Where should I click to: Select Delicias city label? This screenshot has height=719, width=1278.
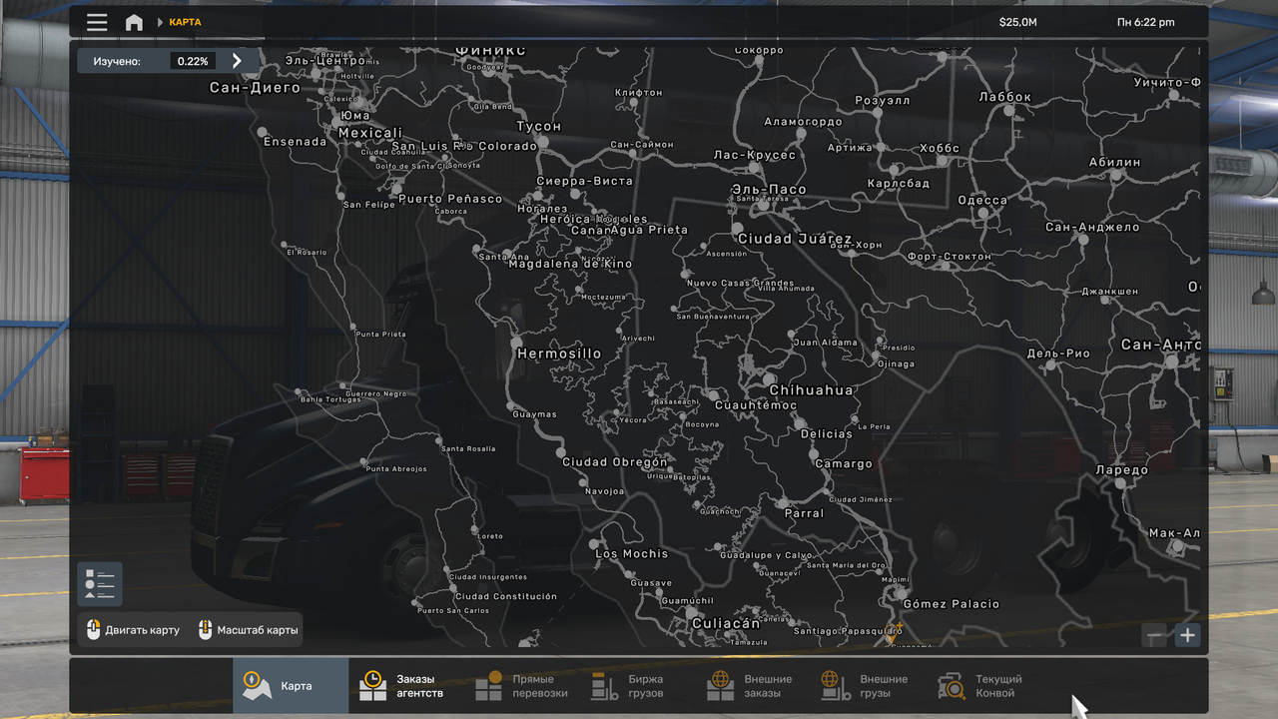(827, 434)
